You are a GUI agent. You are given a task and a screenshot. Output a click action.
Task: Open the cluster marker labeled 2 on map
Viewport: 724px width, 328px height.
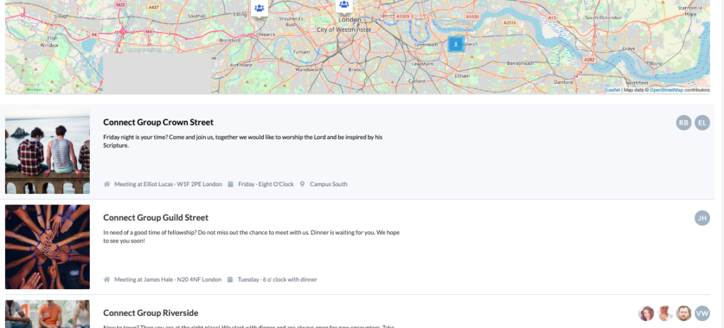(x=456, y=44)
